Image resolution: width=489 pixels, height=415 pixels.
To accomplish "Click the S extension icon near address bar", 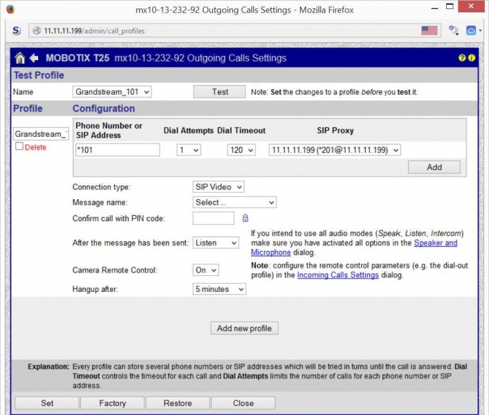I will [16, 30].
